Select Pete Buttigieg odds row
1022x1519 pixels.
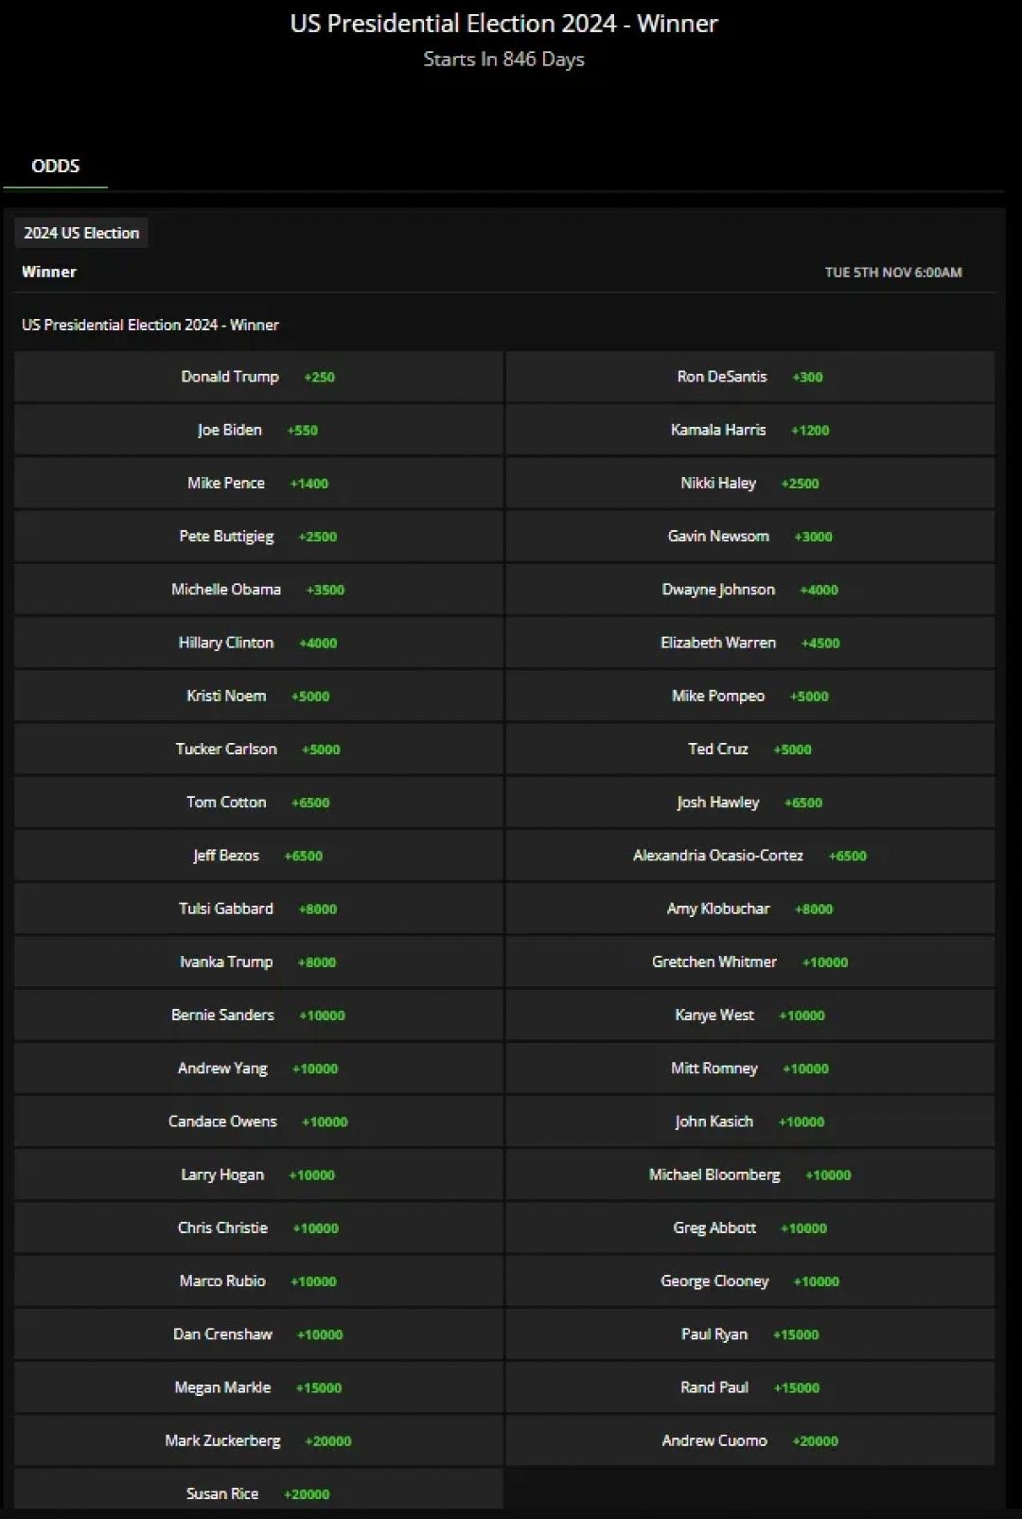[258, 536]
